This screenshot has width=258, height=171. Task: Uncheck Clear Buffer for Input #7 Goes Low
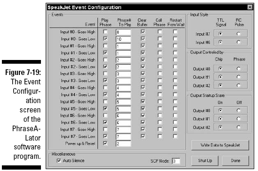pyautogui.click(x=143, y=136)
